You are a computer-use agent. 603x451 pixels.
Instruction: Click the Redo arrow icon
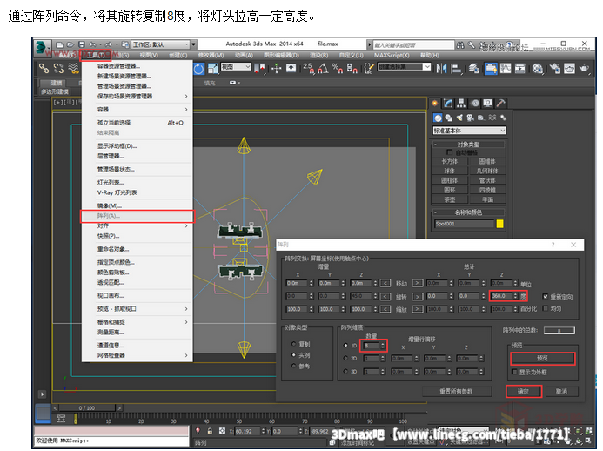[109, 44]
